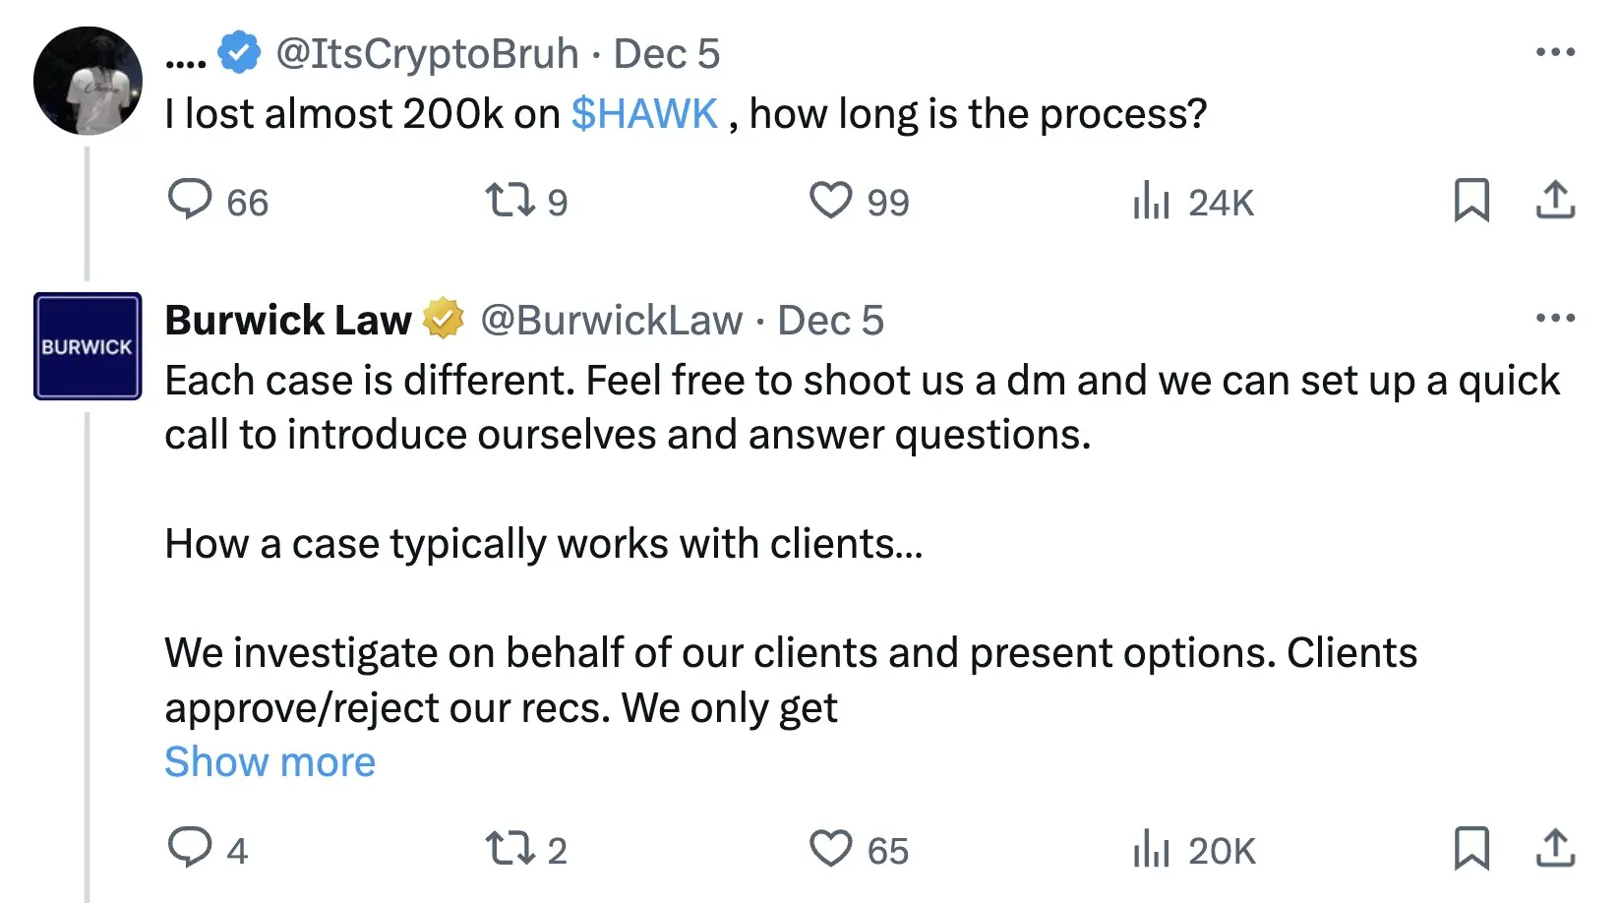Image resolution: width=1619 pixels, height=903 pixels.
Task: Open more options for ItsCryptoBruh tweet
Action: pos(1555,52)
